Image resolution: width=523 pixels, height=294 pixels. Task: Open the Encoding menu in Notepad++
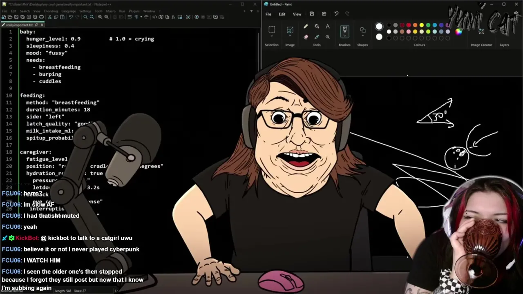51,11
